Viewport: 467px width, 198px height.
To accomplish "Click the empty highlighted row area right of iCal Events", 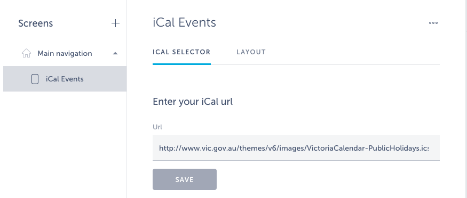I will [x=105, y=79].
